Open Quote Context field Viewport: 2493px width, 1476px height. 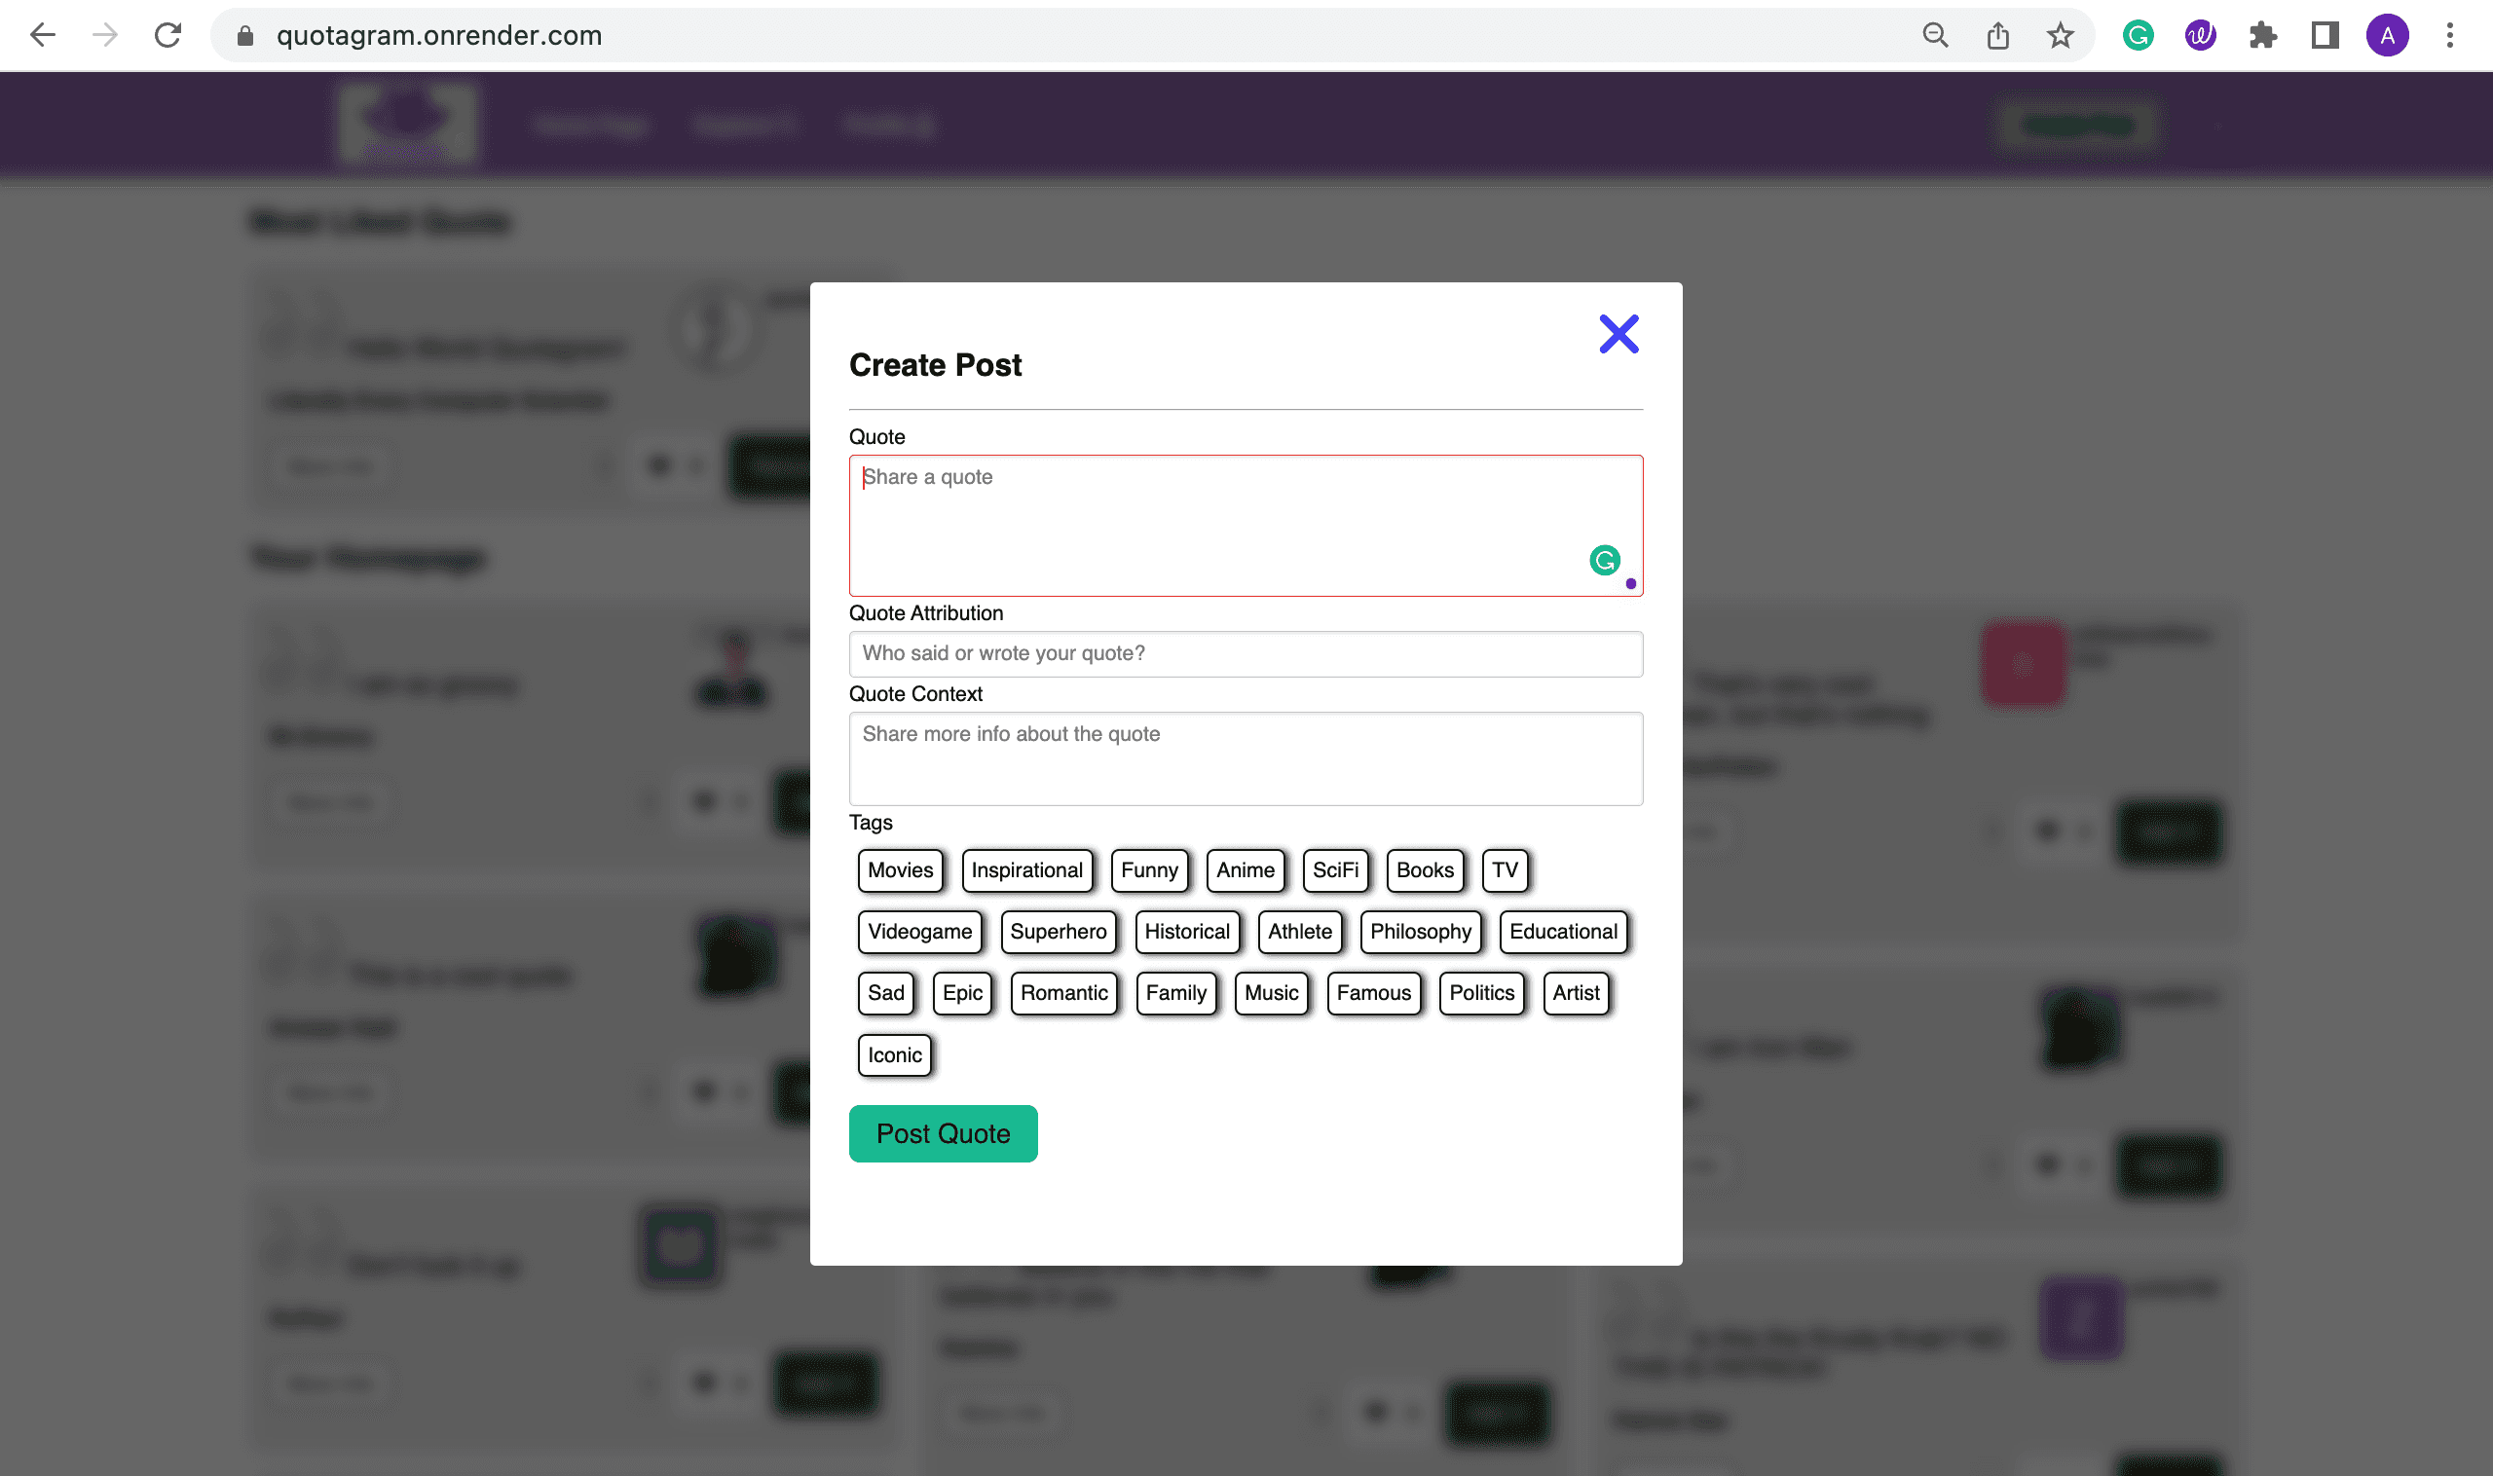(x=1244, y=757)
